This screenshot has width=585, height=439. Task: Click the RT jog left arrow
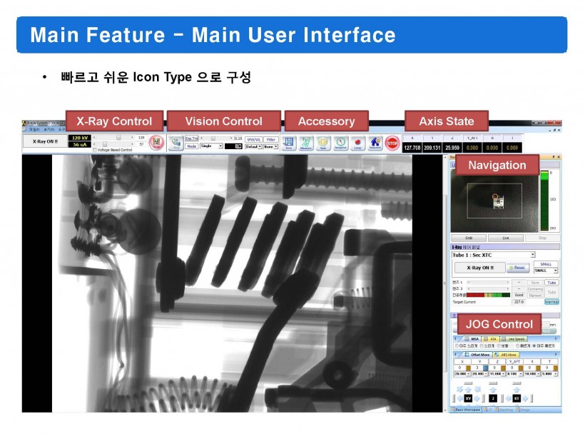click(x=509, y=399)
